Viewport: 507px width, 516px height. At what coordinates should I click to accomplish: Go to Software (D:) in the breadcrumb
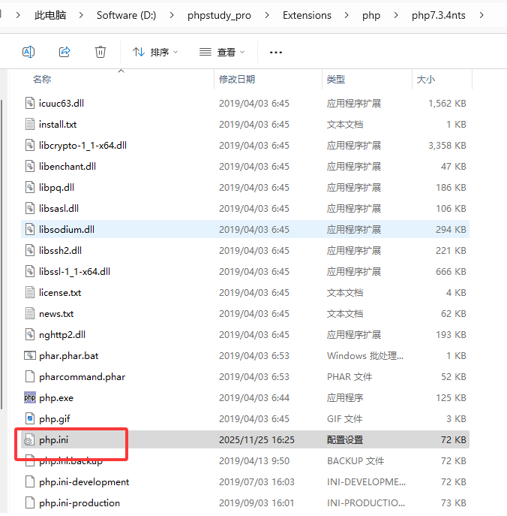(127, 15)
